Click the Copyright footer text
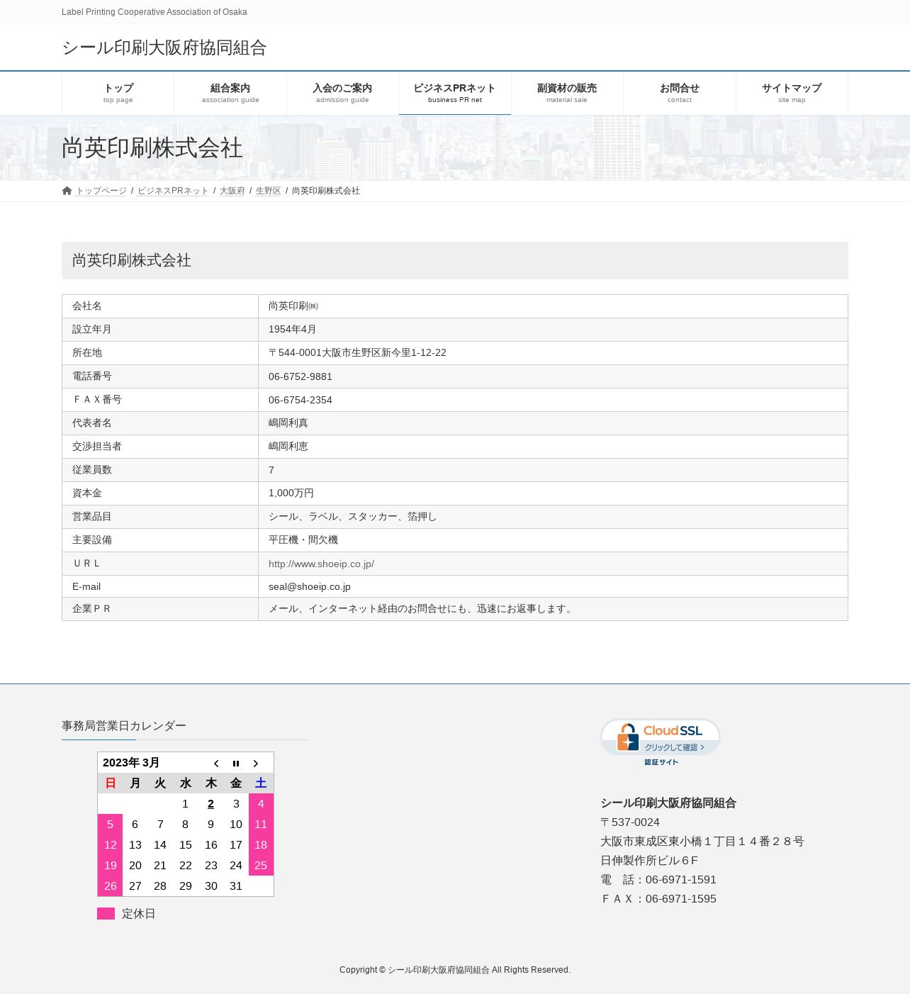 click(455, 970)
